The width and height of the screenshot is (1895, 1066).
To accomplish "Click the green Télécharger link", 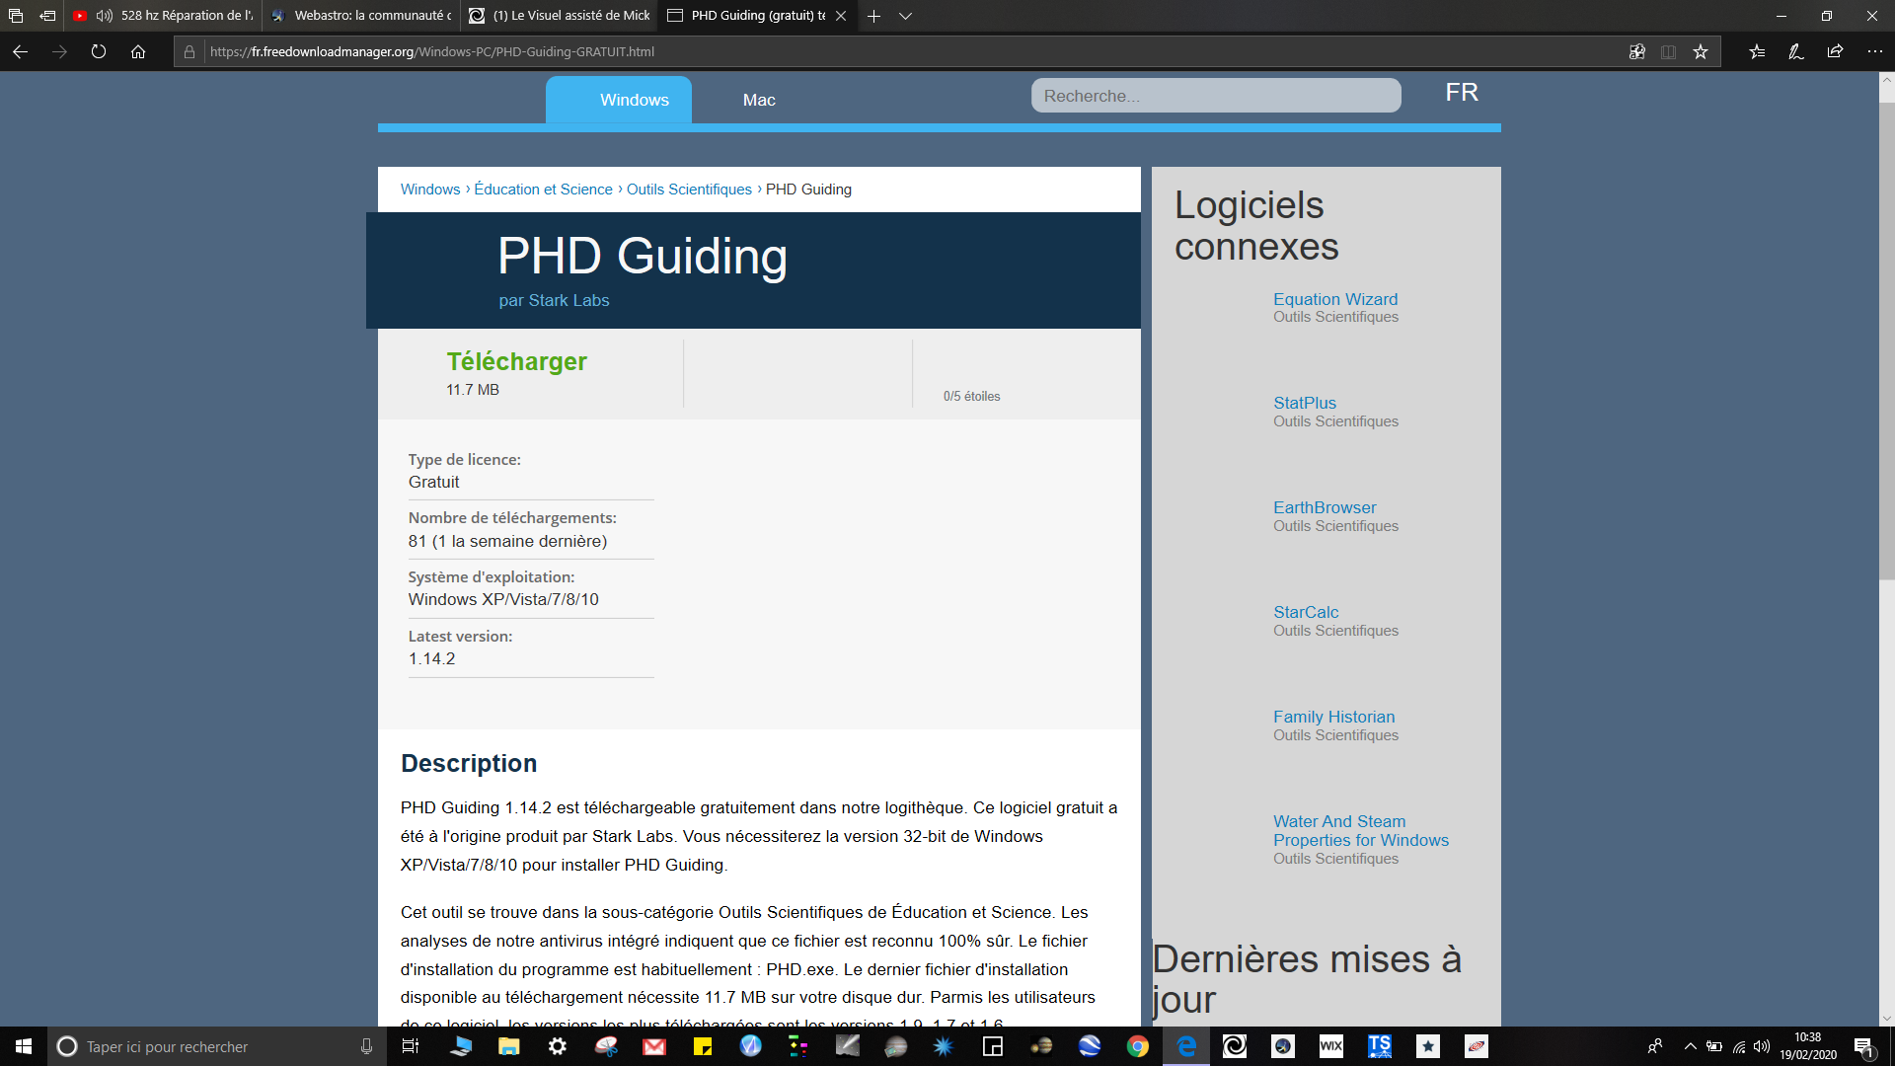I will pyautogui.click(x=516, y=361).
